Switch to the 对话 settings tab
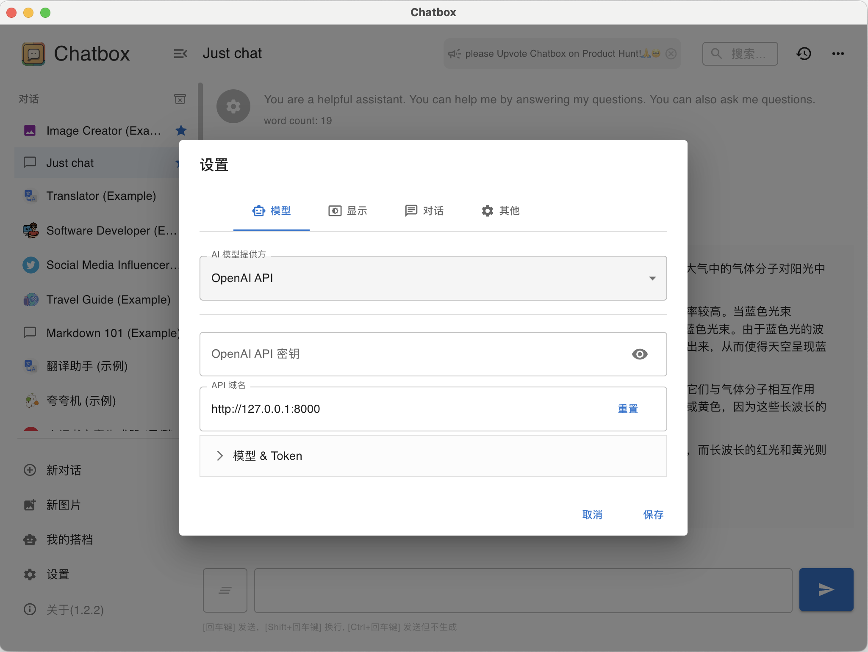Screen dimensions: 868x652 click(x=424, y=211)
